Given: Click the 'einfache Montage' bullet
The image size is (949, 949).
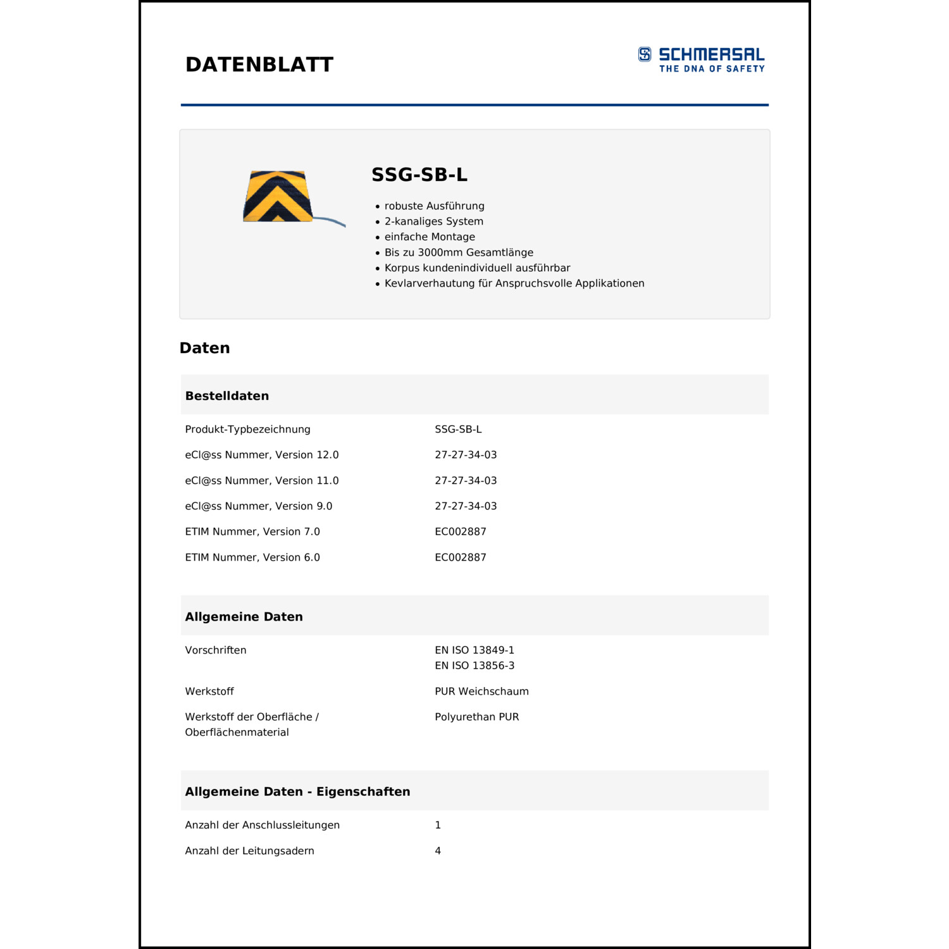Looking at the screenshot, I should pos(430,237).
